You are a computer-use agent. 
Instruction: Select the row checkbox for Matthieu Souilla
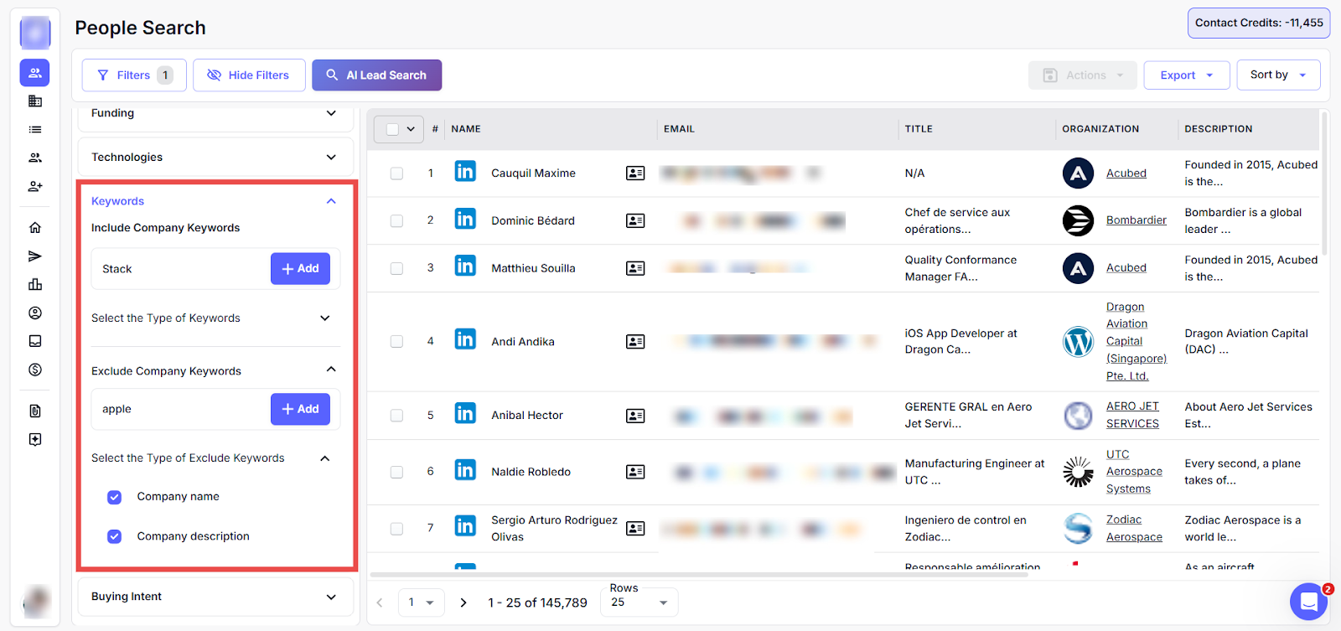click(396, 268)
